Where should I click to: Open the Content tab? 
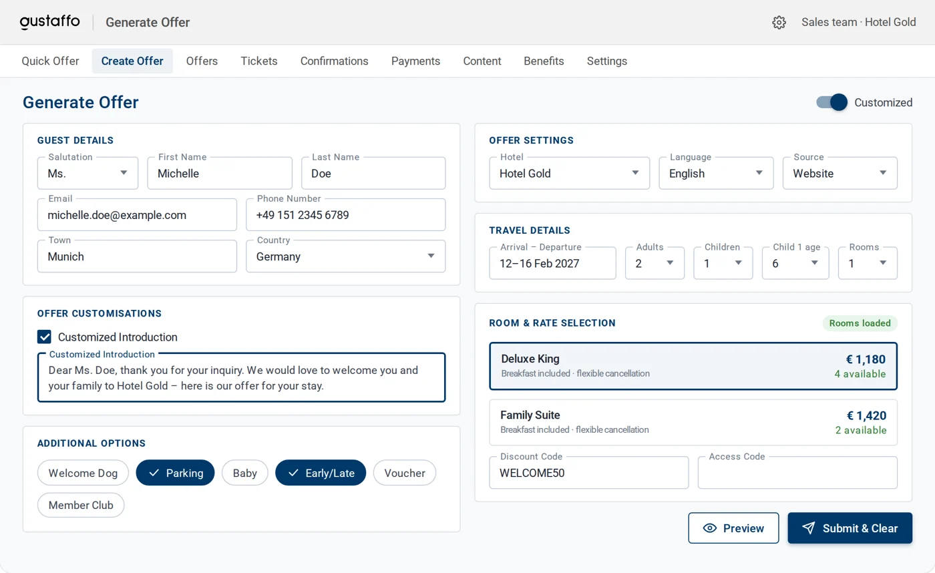click(482, 61)
